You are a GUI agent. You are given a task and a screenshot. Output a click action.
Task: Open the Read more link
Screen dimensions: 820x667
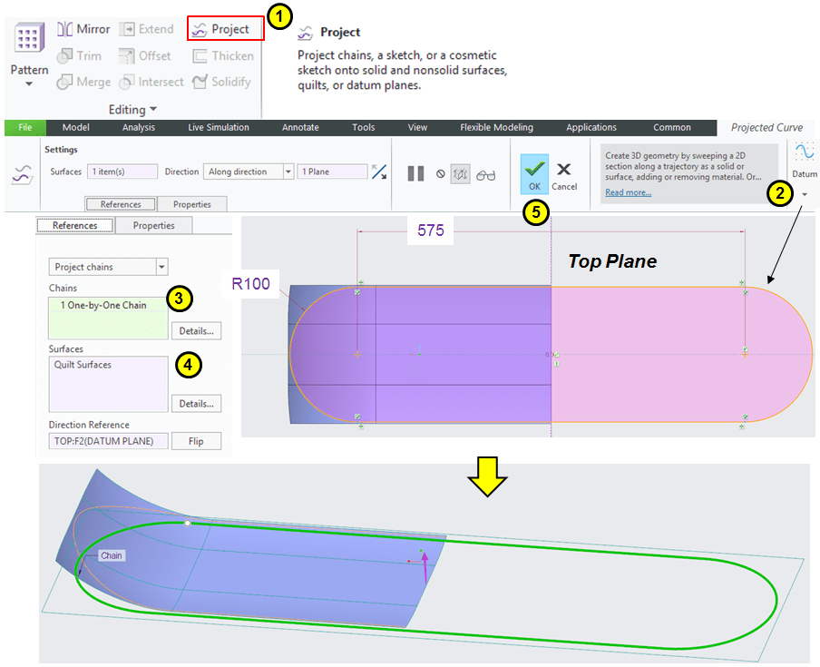(x=628, y=192)
